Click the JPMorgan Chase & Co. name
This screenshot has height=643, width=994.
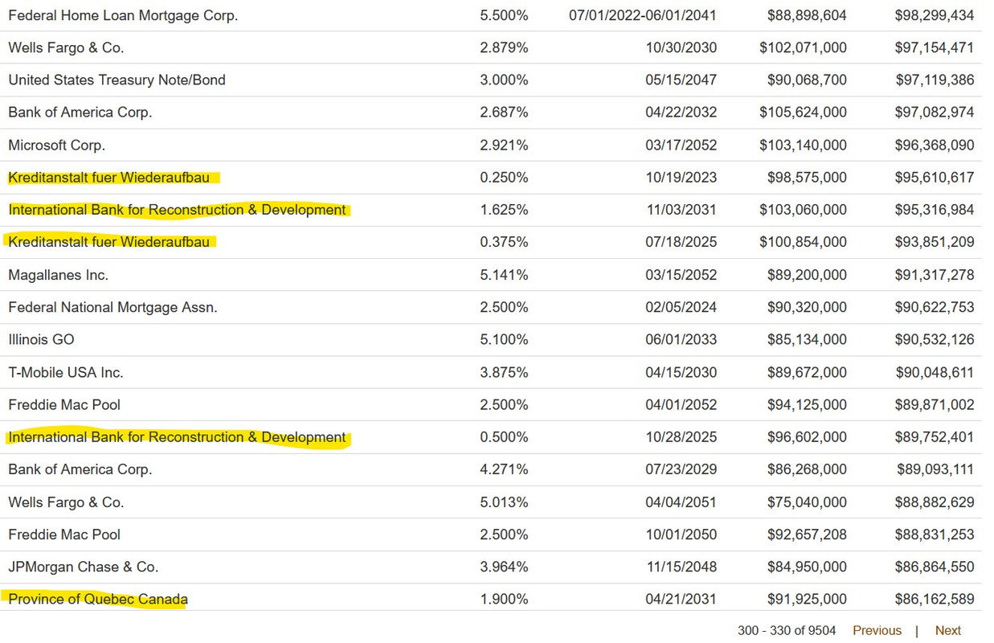[83, 567]
